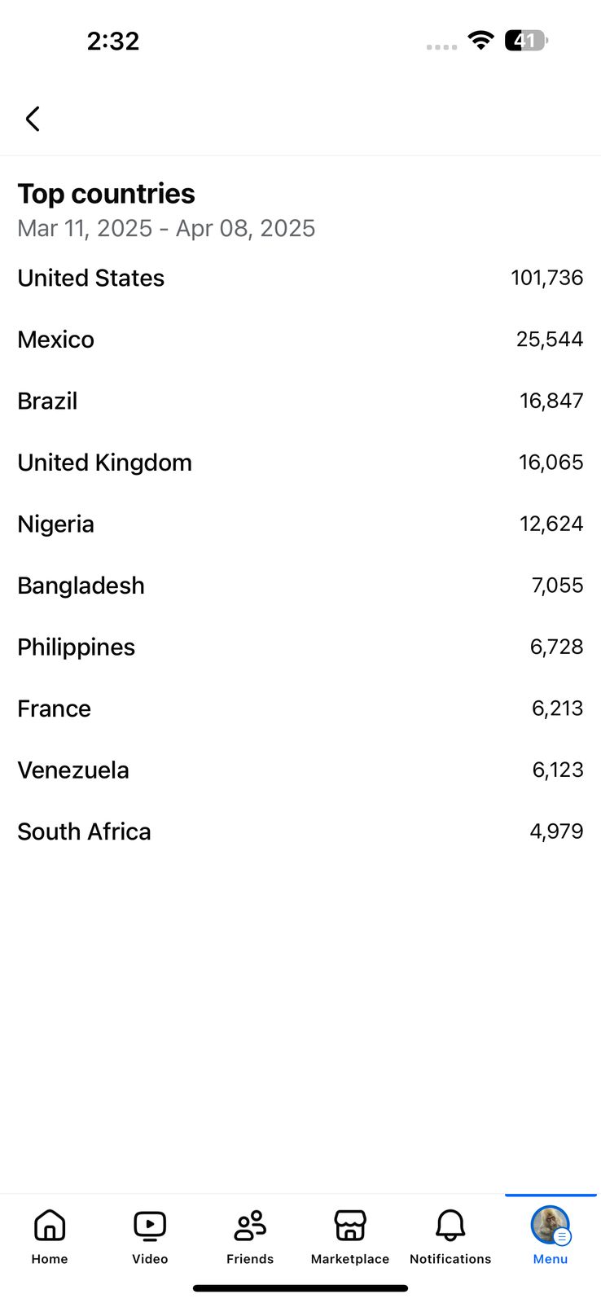Tap the back arrow icon
Viewport: 601px width, 1303px height.
tap(33, 119)
